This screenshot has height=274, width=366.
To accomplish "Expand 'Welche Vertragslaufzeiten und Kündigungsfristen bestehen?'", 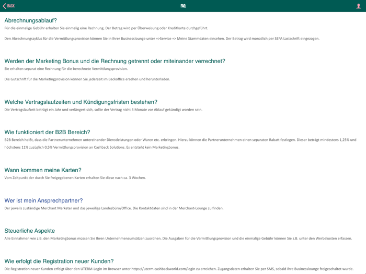I will pyautogui.click(x=81, y=102).
